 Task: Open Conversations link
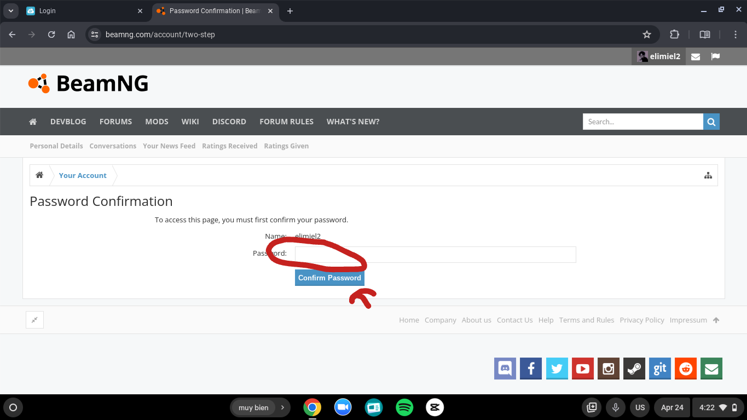click(113, 146)
